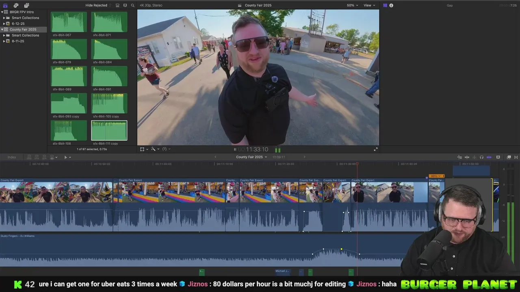Select the sfx-8bit-111 copy clip
The width and height of the screenshot is (520, 292).
[109, 131]
